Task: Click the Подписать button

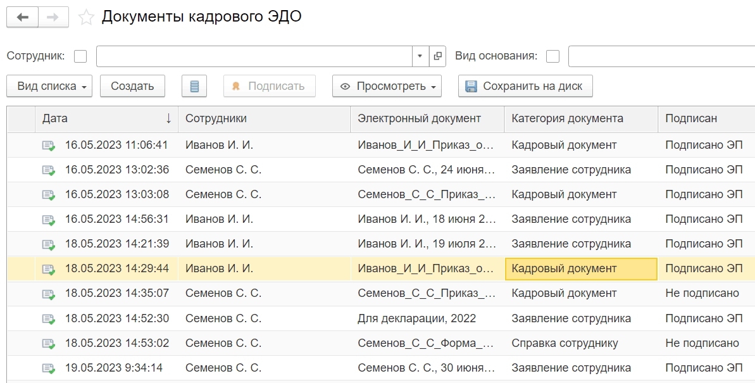Action: 269,86
